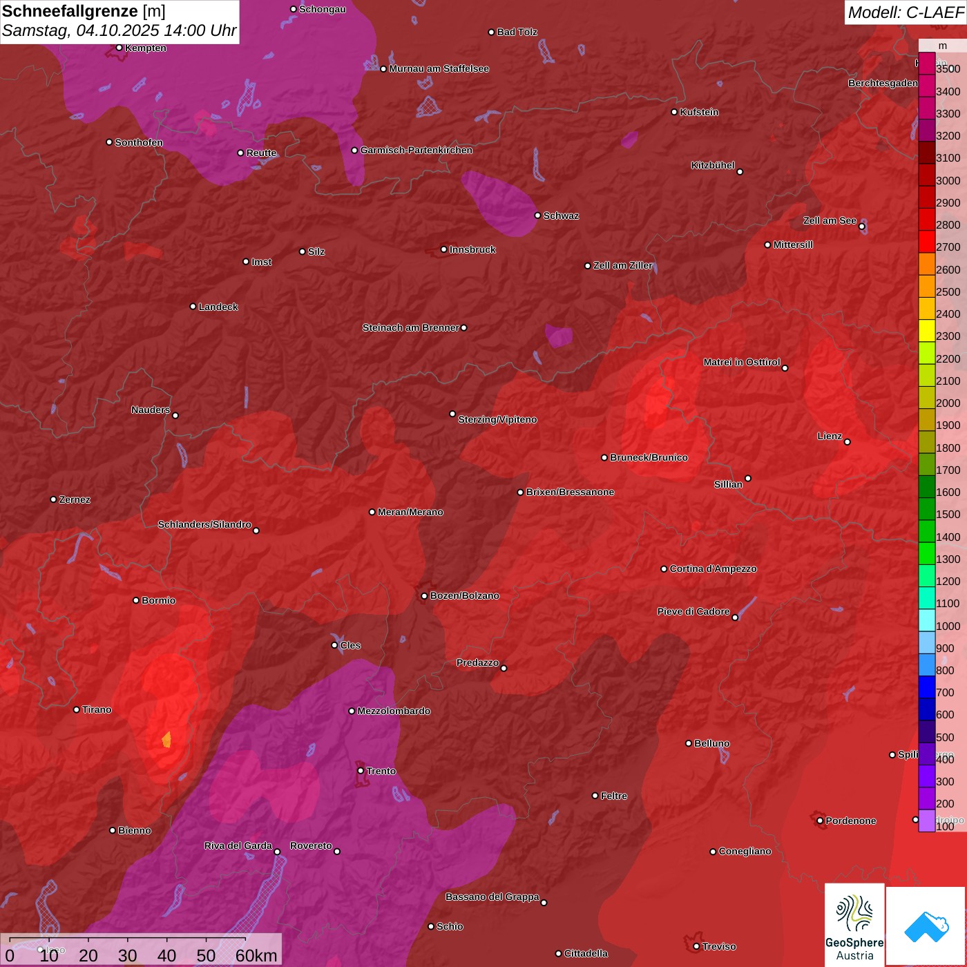Image resolution: width=967 pixels, height=967 pixels.
Task: Click the blue logo in the corner
Action: 926,926
